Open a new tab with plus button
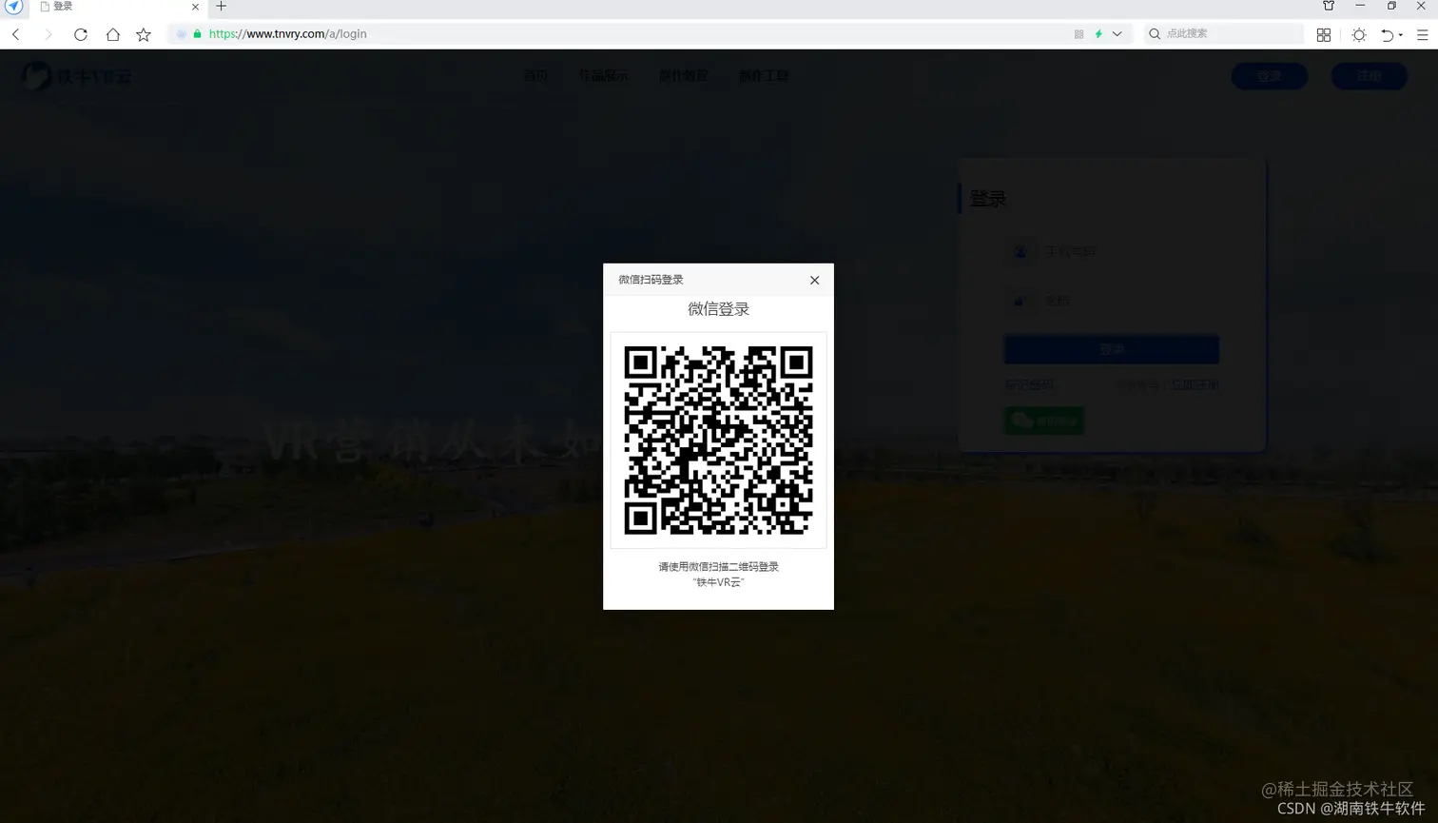 [221, 6]
